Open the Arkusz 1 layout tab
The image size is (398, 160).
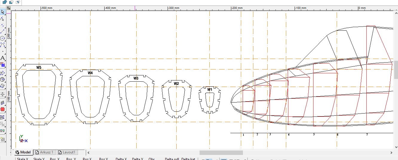point(44,152)
